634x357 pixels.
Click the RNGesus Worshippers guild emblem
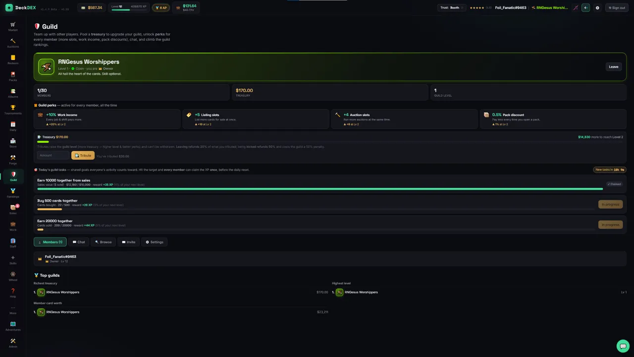[x=47, y=67]
